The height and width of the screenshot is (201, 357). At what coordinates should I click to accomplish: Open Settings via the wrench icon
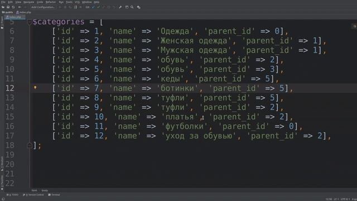click(x=120, y=7)
